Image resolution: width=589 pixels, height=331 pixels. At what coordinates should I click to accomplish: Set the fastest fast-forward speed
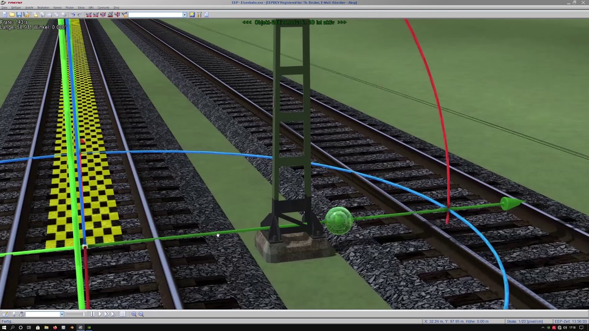pos(114,314)
